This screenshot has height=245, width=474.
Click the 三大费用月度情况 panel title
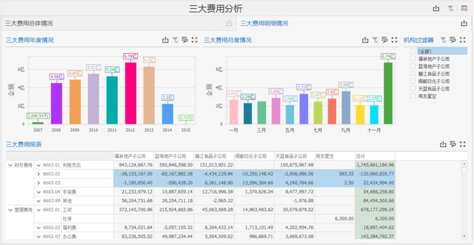click(228, 40)
